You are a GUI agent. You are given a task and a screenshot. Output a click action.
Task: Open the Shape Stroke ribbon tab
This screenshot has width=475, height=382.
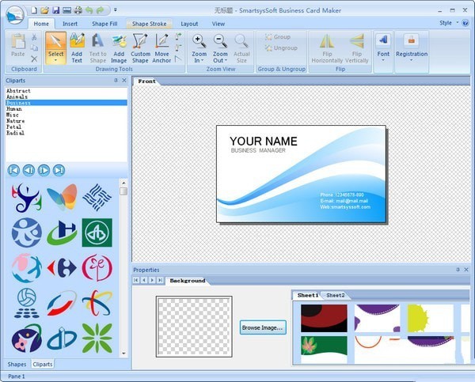click(x=149, y=24)
